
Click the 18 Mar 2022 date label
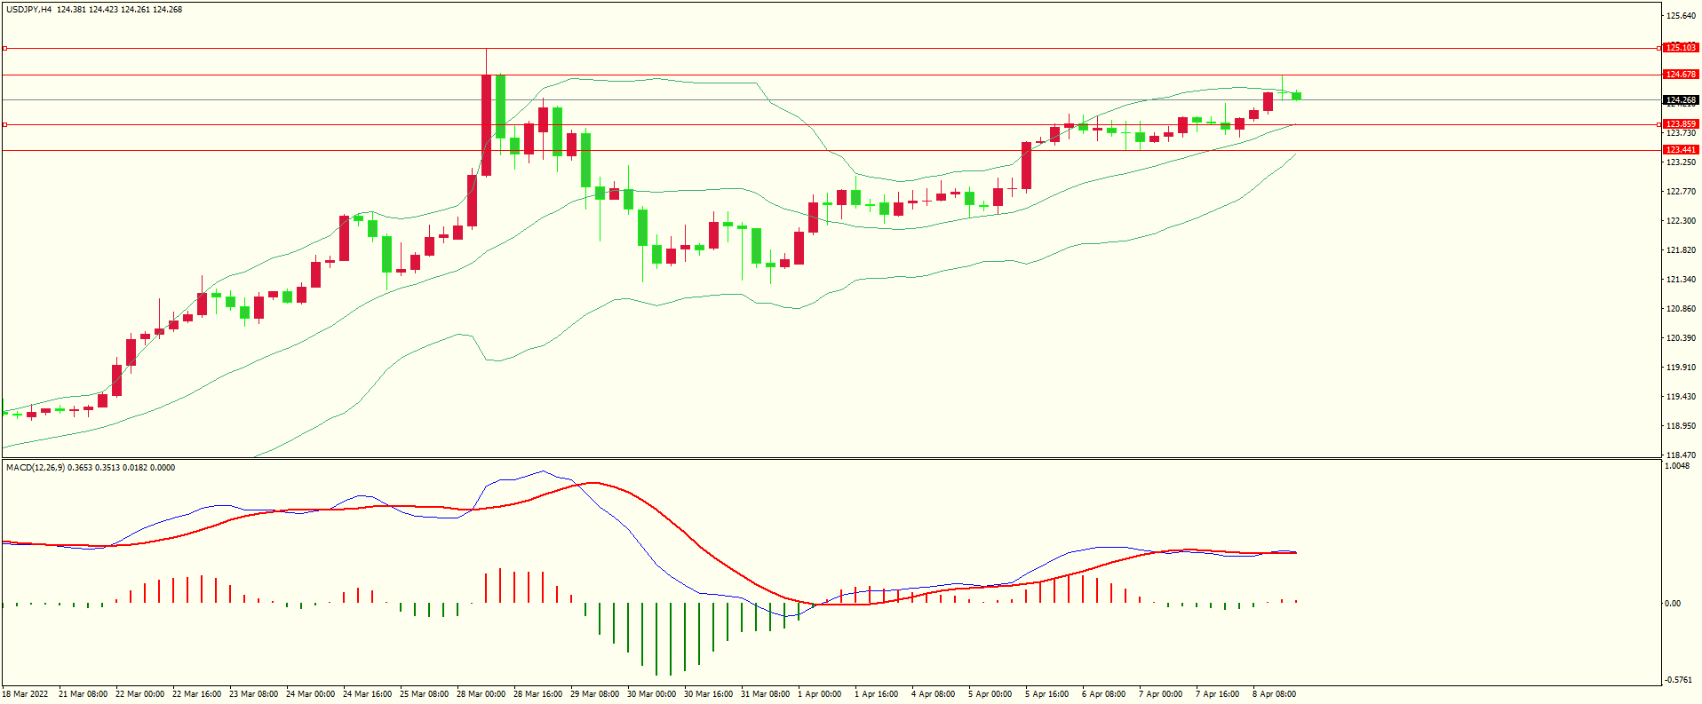point(26,694)
